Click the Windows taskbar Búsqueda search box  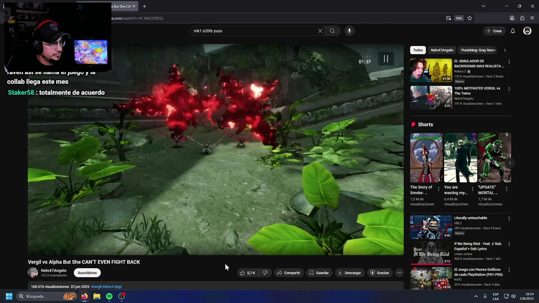click(47, 296)
